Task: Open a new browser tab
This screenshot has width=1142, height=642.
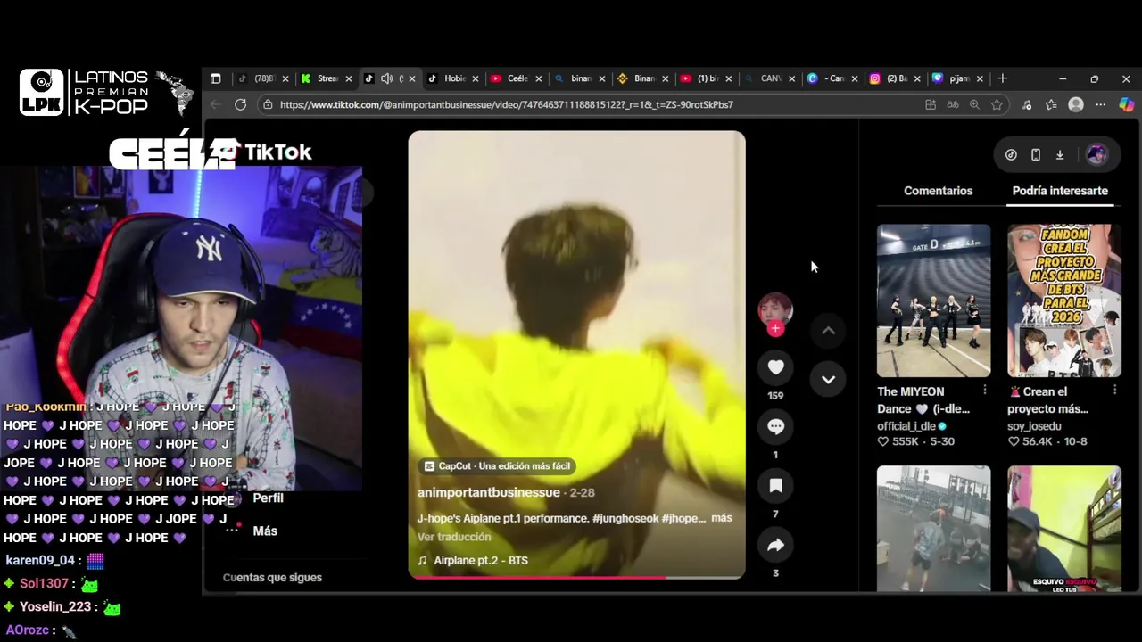Action: pyautogui.click(x=1002, y=78)
